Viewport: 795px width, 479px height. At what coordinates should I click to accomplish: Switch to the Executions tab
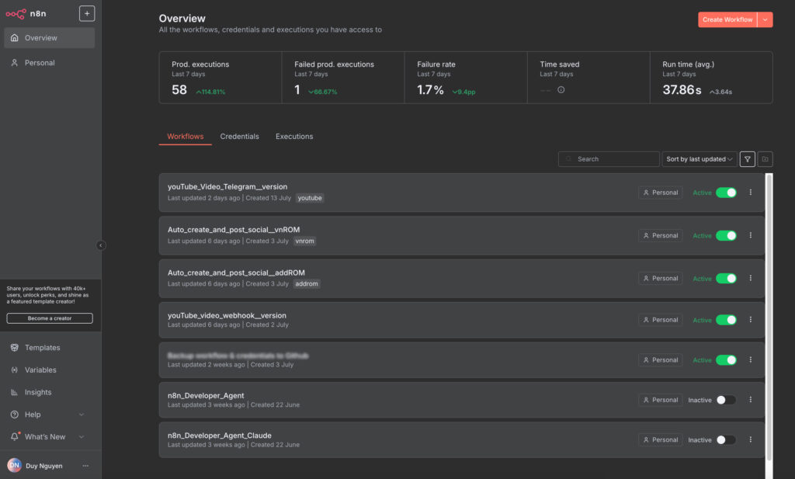tap(294, 137)
